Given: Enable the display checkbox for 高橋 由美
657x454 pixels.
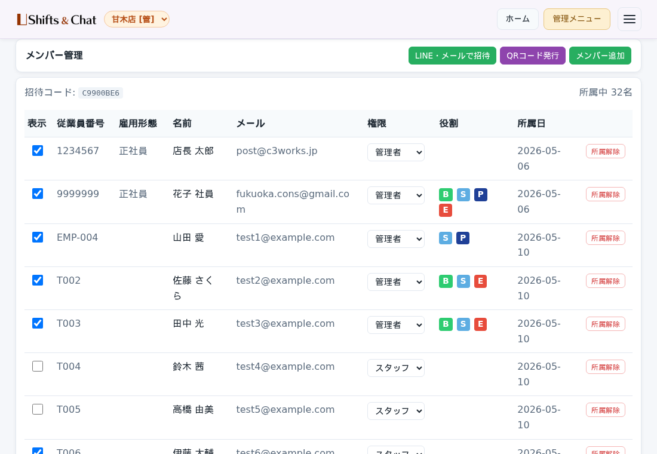Looking at the screenshot, I should [38, 409].
